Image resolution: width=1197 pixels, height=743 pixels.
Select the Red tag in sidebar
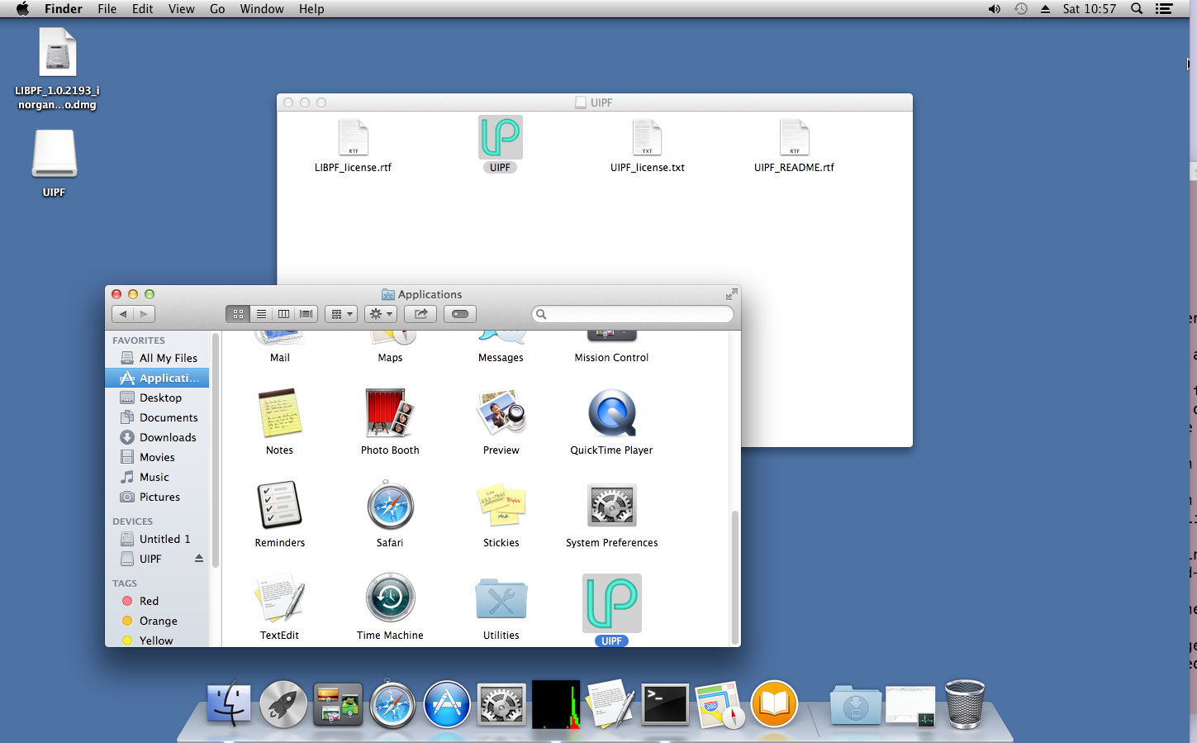coord(149,601)
